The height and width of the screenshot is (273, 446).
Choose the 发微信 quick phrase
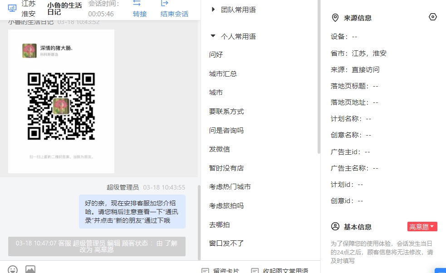(x=219, y=149)
